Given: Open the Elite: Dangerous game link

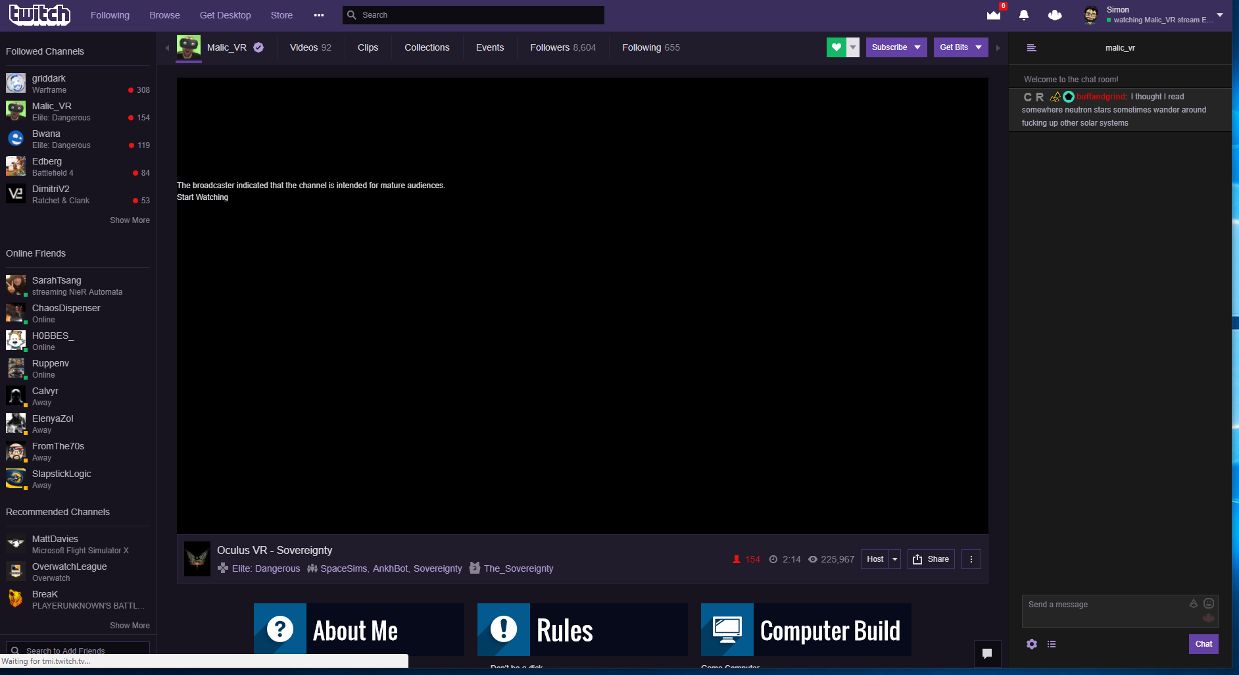Looking at the screenshot, I should 266,568.
